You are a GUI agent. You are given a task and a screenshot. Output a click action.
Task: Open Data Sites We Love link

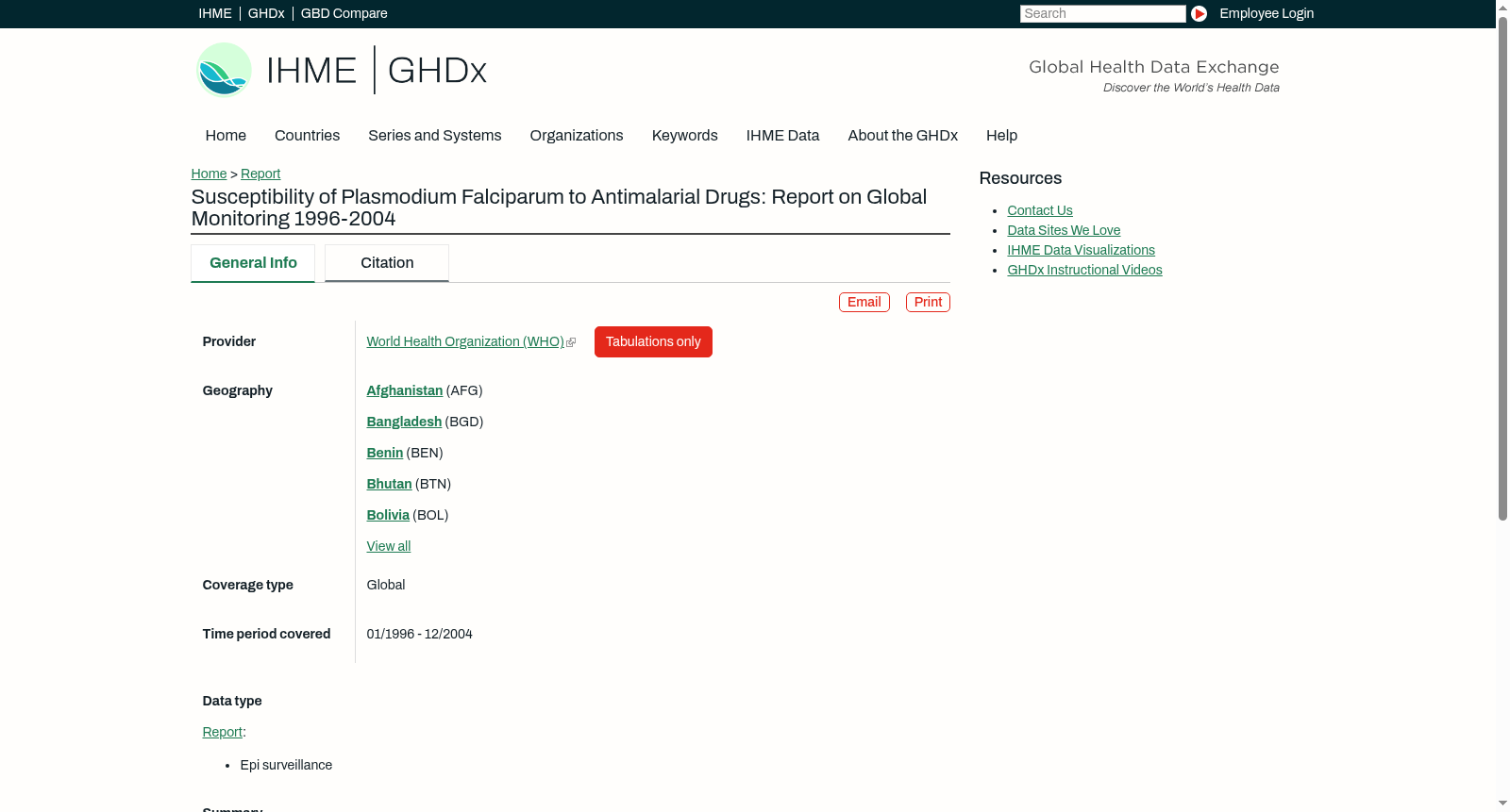(1064, 230)
